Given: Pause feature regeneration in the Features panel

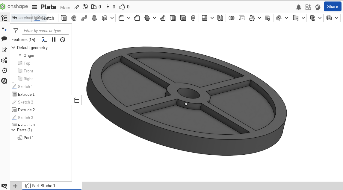Looking at the screenshot, I should tap(54, 39).
